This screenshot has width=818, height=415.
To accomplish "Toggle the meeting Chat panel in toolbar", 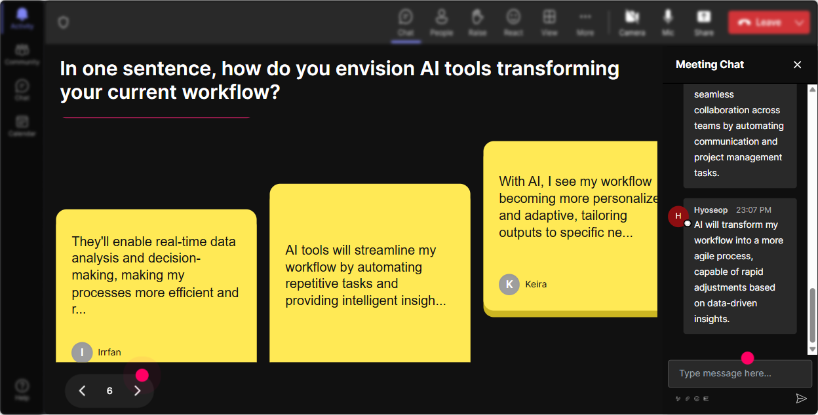I will (x=406, y=22).
